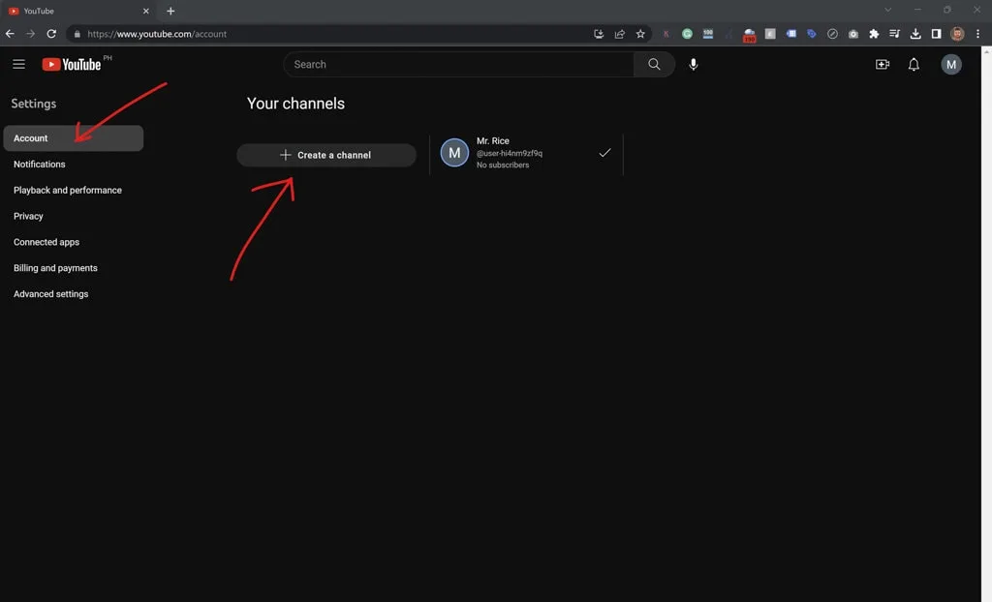Open the Grammarly extension icon
Screen dimensions: 992x602
pos(687,33)
